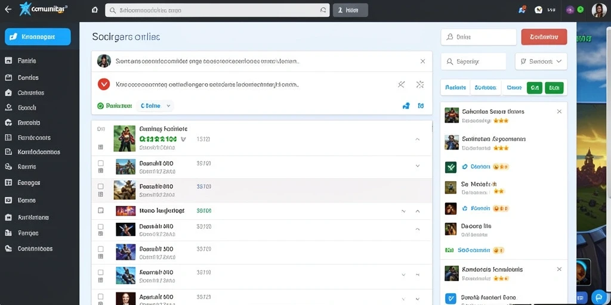Click the red button at the top right
The height and width of the screenshot is (305, 611).
point(544,37)
